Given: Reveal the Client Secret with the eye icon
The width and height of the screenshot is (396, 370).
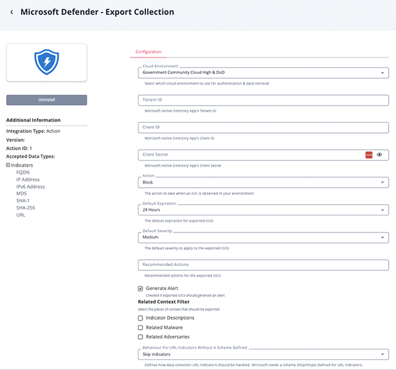Looking at the screenshot, I should (x=379, y=155).
